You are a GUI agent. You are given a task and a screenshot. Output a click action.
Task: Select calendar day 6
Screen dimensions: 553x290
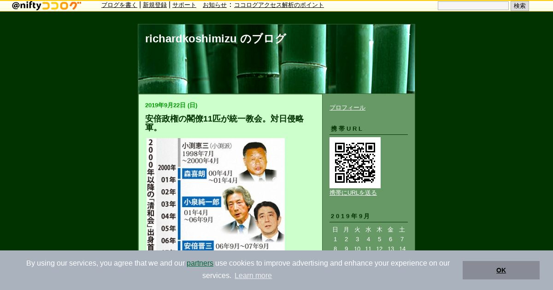tap(390, 239)
